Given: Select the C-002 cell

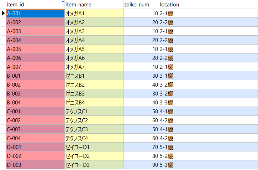Looking at the screenshot, I should (35, 120).
